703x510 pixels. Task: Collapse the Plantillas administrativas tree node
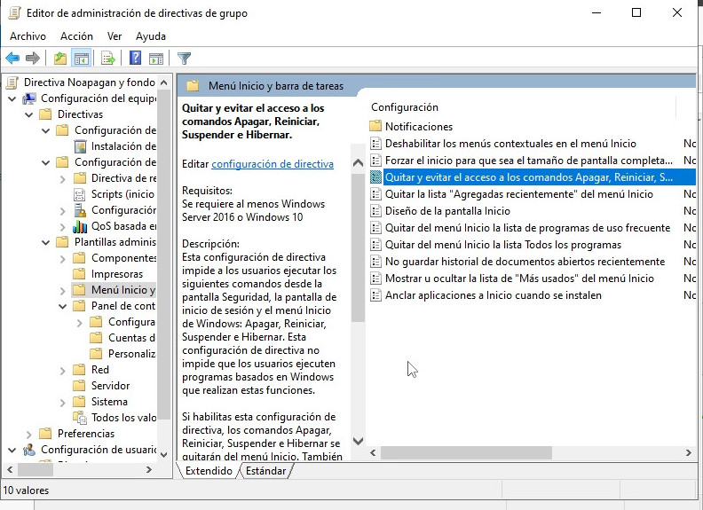coord(45,242)
